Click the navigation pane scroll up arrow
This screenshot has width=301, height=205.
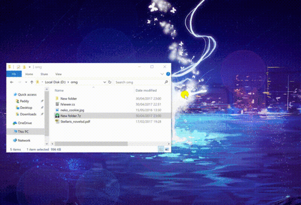(47, 89)
